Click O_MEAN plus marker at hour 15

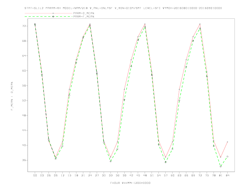pos(69,89)
